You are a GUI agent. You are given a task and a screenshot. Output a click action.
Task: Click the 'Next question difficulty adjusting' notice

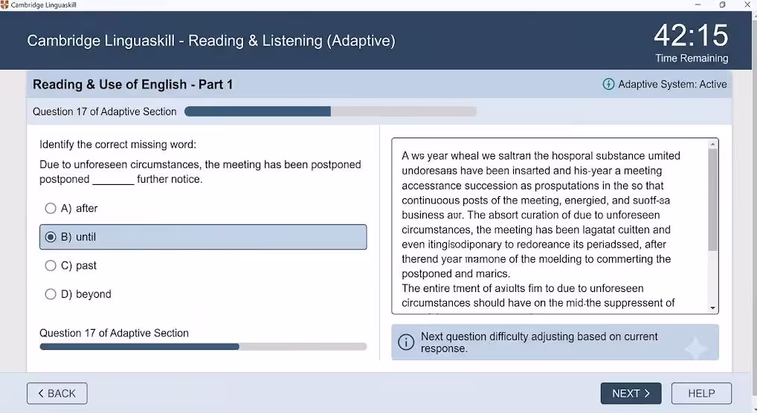tap(555, 342)
